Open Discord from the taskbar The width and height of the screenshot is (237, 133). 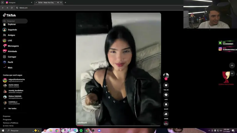tap(99, 131)
